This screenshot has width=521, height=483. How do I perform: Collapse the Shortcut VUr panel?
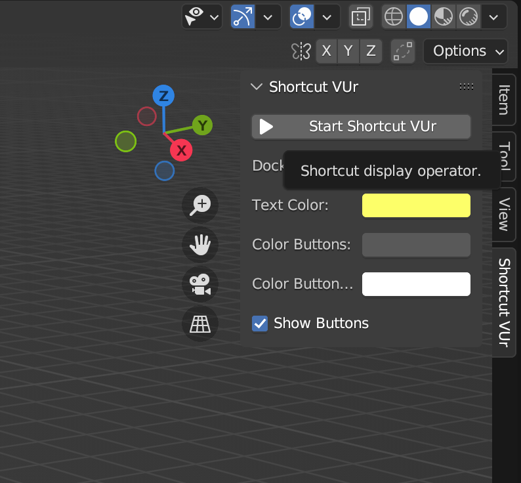tap(257, 87)
